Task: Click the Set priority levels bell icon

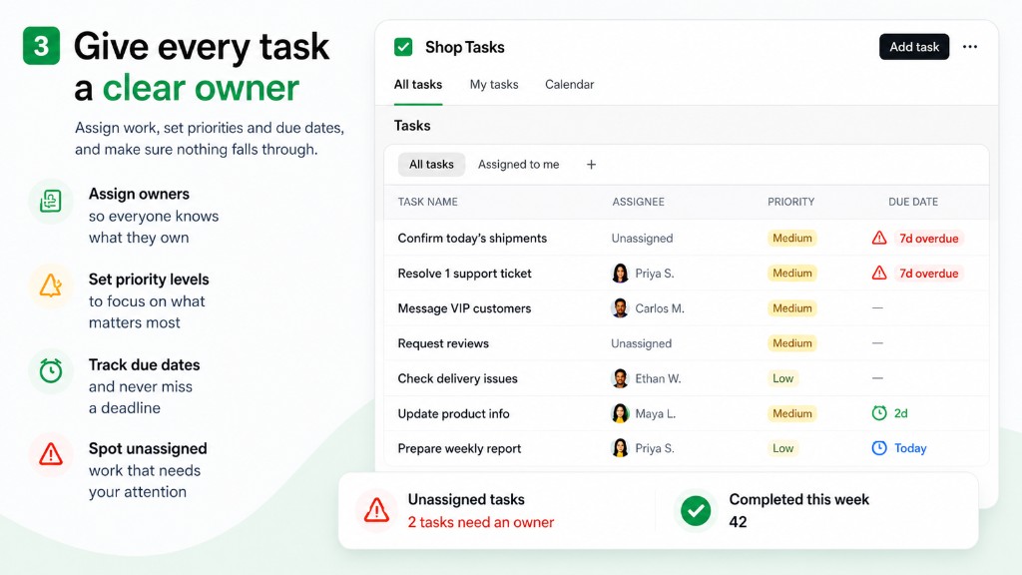Action: tap(51, 286)
